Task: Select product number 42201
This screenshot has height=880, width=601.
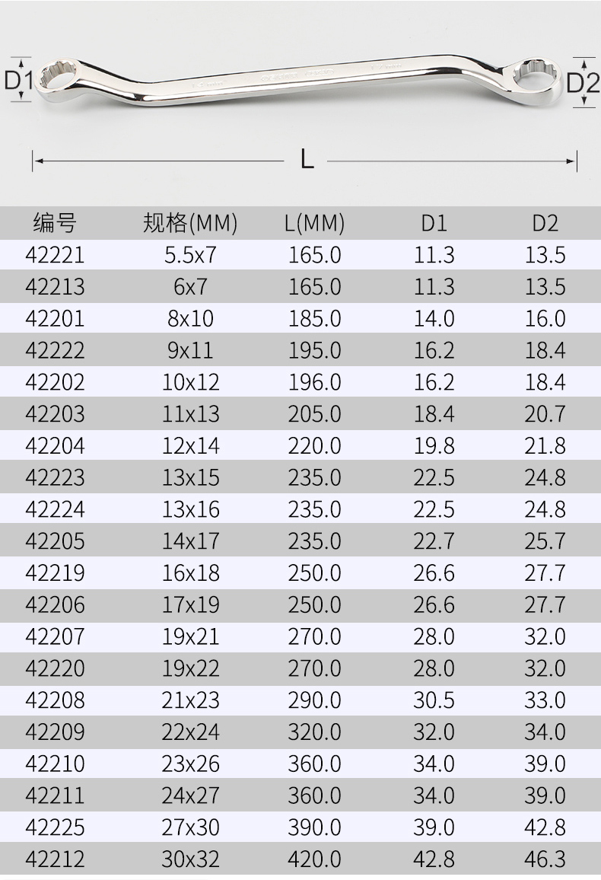Action: pos(55,318)
